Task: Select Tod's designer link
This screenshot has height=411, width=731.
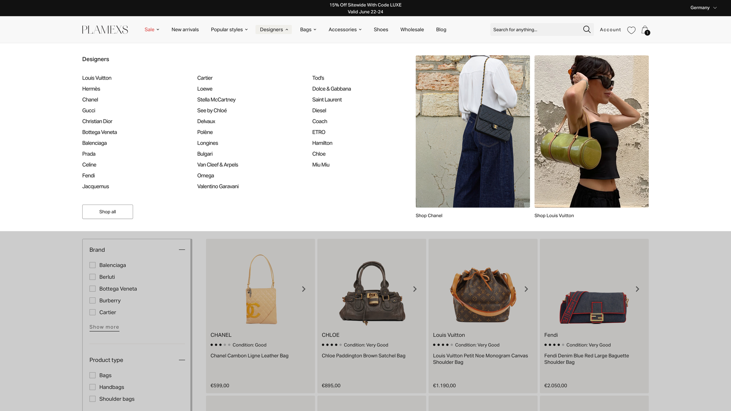Action: point(318,78)
